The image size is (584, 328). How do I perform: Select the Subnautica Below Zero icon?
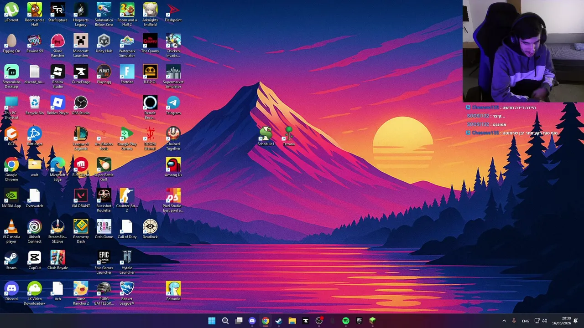104,15
